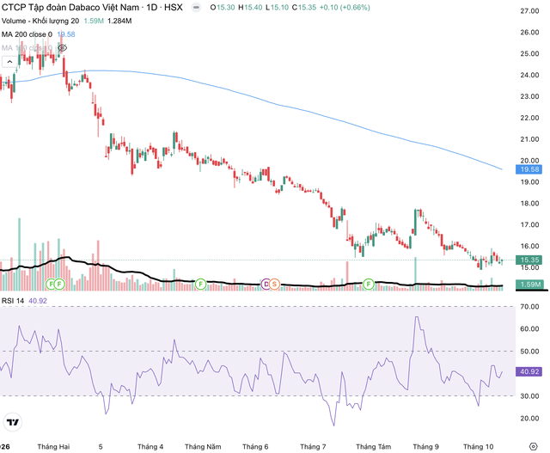Open chart settings gear at bottom right
This screenshot has width=550, height=453.
click(x=533, y=446)
